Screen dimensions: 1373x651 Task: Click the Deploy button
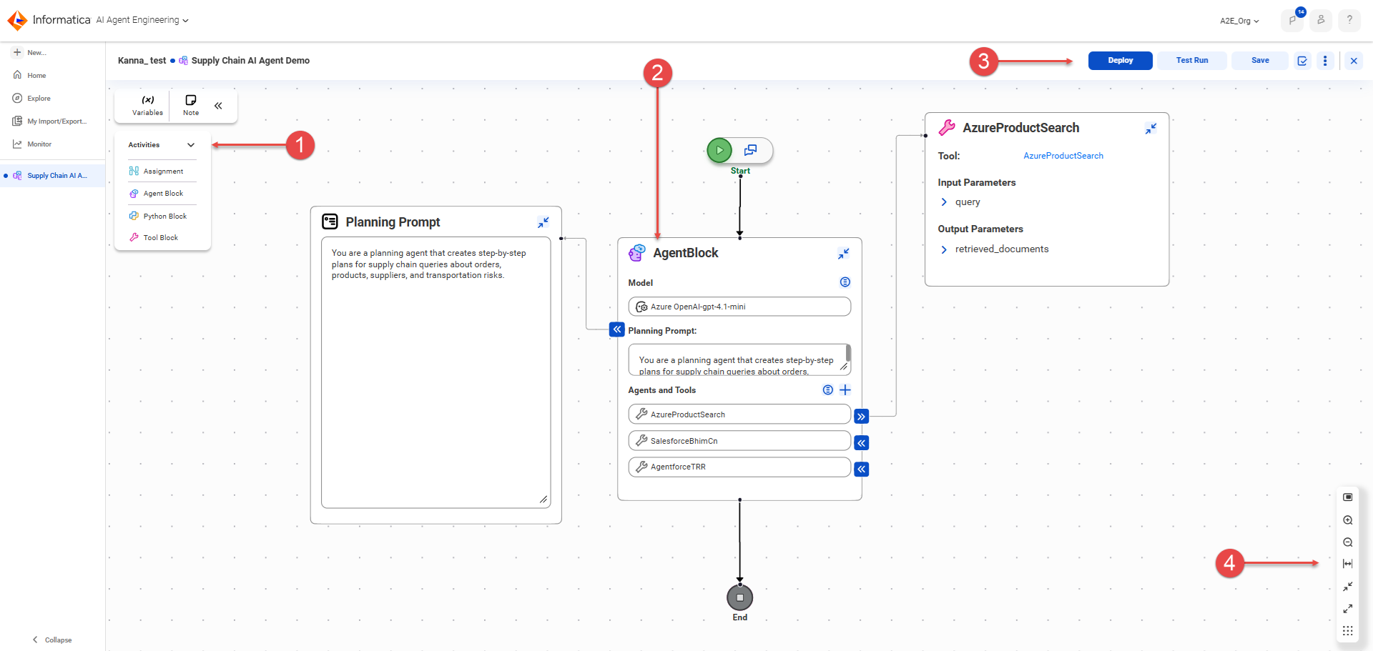click(1121, 61)
